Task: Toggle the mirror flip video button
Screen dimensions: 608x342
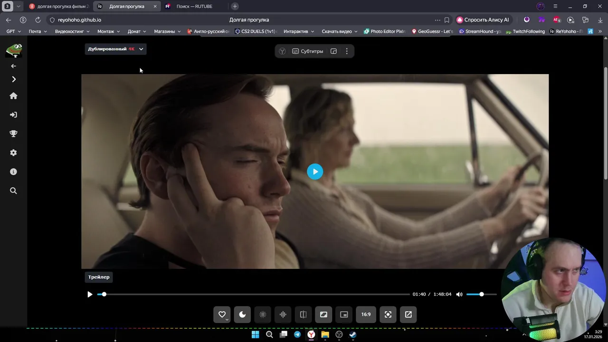Action: [x=303, y=314]
